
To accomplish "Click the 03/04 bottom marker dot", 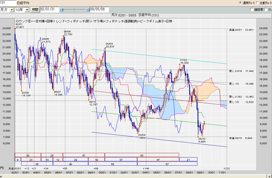I will coord(138,133).
